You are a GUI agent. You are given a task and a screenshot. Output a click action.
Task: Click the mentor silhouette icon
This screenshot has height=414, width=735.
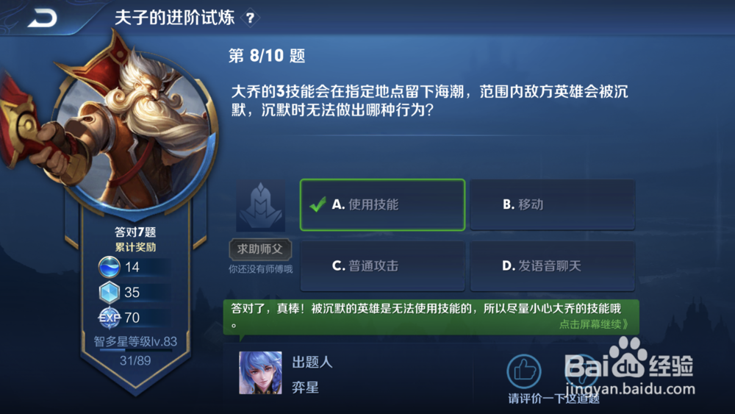coord(261,205)
